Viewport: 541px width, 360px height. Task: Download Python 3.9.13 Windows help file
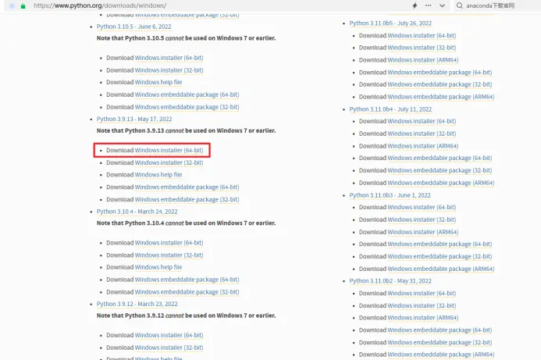158,175
